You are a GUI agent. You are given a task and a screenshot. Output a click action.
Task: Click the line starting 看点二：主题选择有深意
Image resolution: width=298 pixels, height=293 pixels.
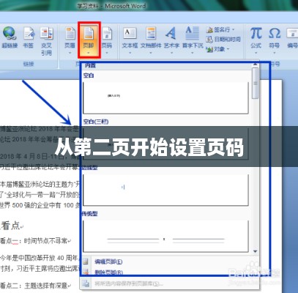[x=35, y=286]
